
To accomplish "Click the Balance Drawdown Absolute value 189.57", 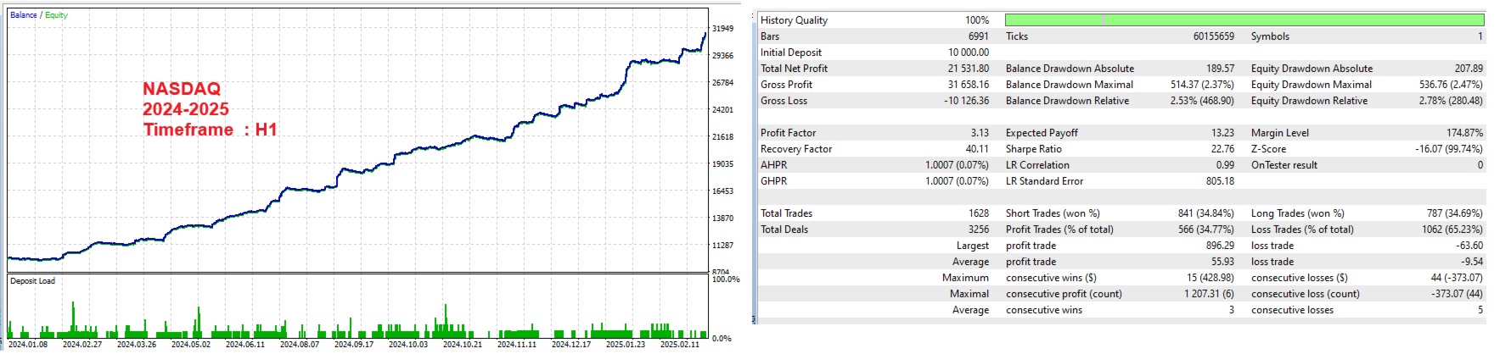I will click(x=1221, y=69).
